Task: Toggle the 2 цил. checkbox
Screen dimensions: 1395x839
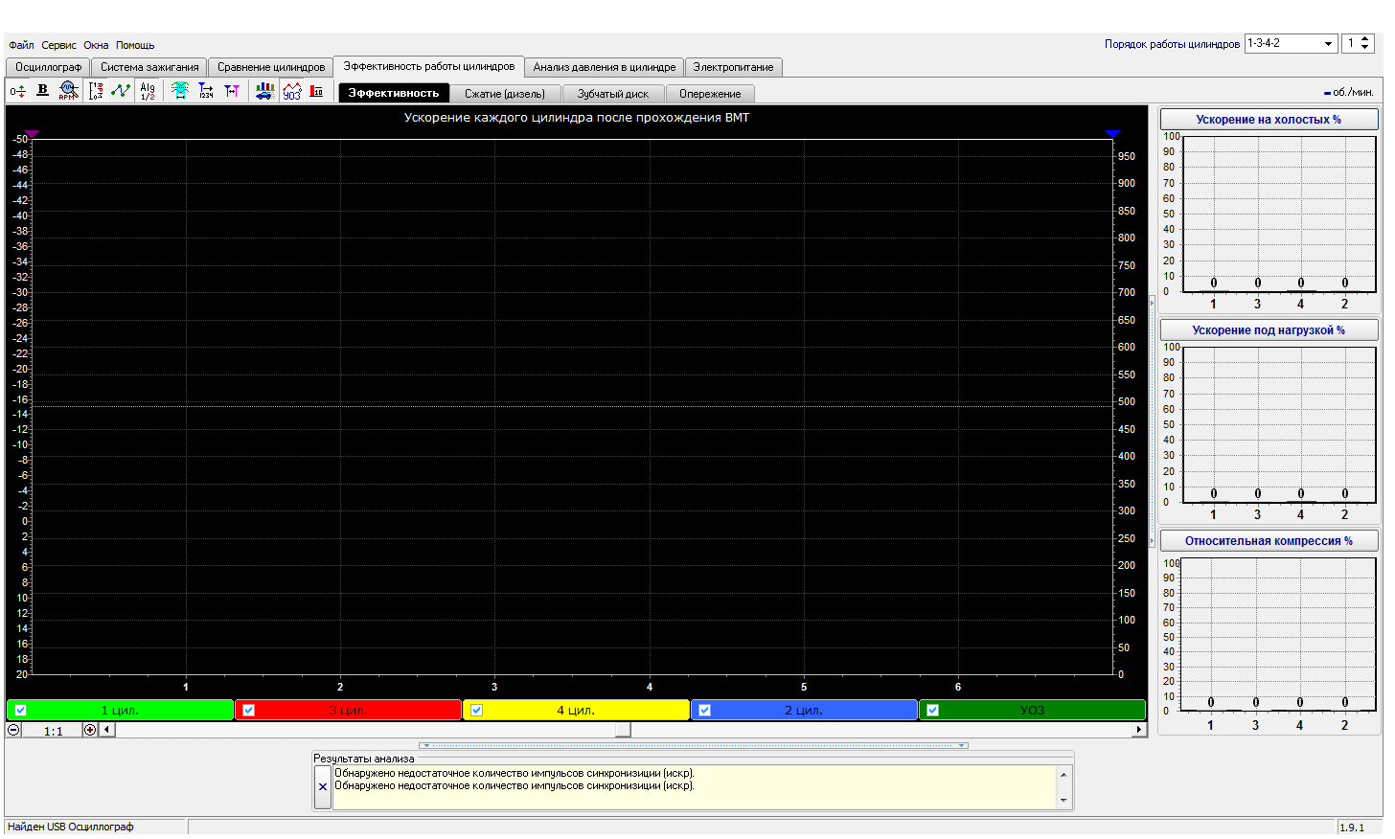Action: pos(704,711)
